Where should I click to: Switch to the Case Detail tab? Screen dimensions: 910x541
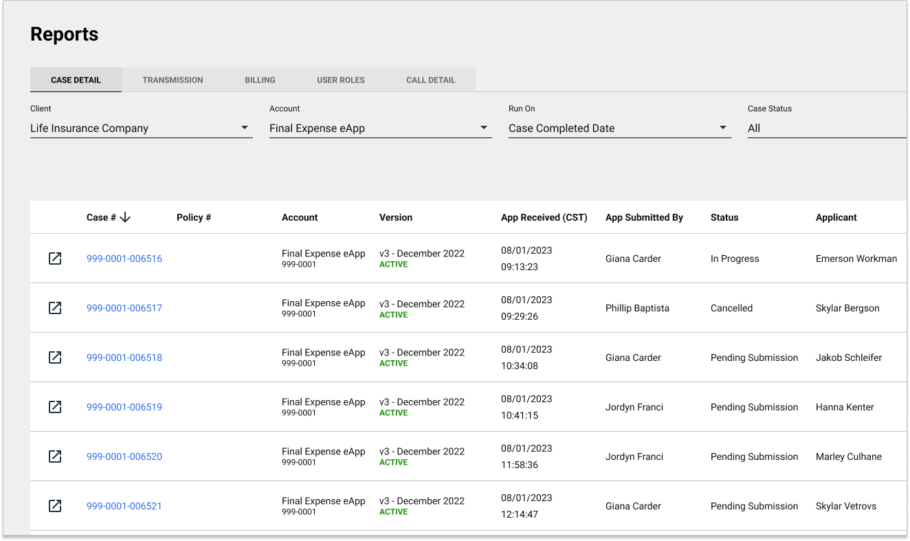coord(76,80)
